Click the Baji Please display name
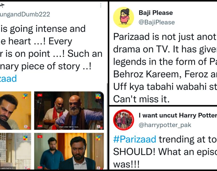 [156, 13]
